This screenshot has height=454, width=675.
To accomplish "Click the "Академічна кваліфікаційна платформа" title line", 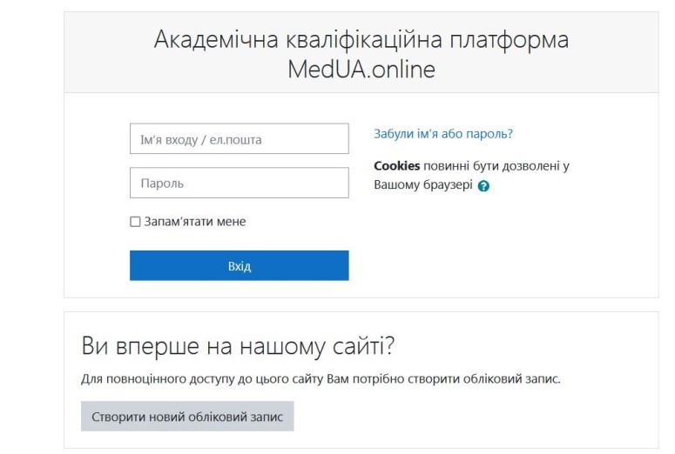I will (x=361, y=39).
